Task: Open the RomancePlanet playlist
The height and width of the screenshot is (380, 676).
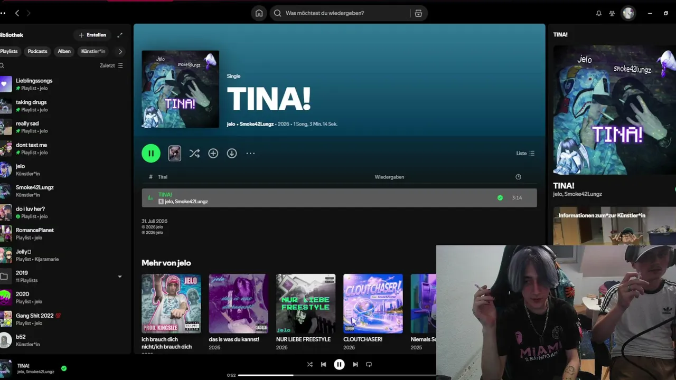Action: (x=63, y=233)
